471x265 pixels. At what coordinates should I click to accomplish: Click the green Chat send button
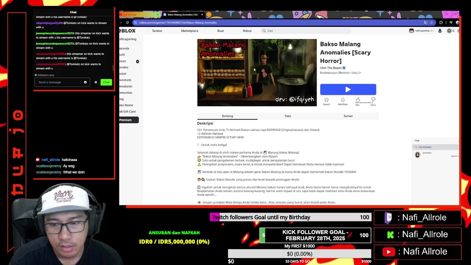(106, 82)
